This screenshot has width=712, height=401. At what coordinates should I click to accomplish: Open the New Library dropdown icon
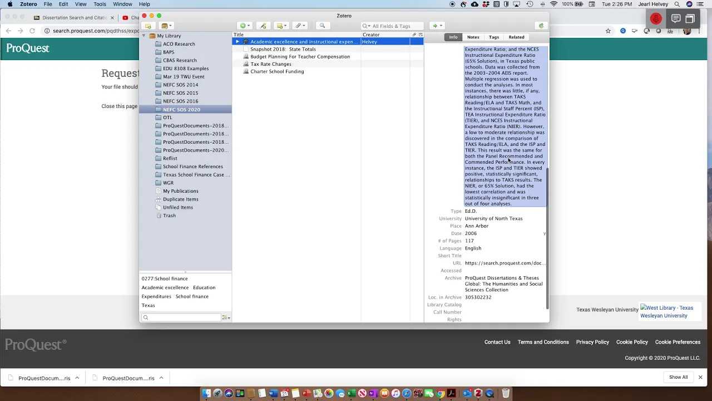click(166, 26)
